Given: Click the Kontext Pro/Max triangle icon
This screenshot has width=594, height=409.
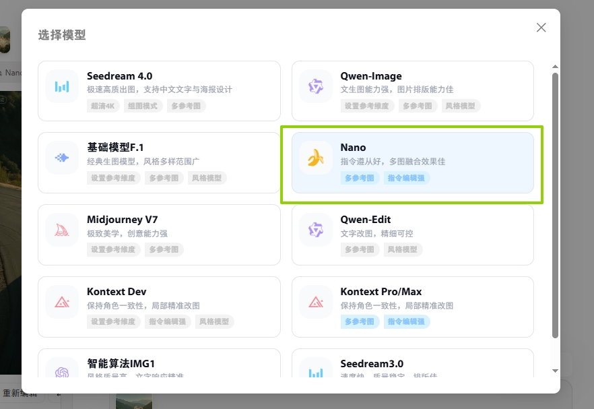Looking at the screenshot, I should pos(315,302).
